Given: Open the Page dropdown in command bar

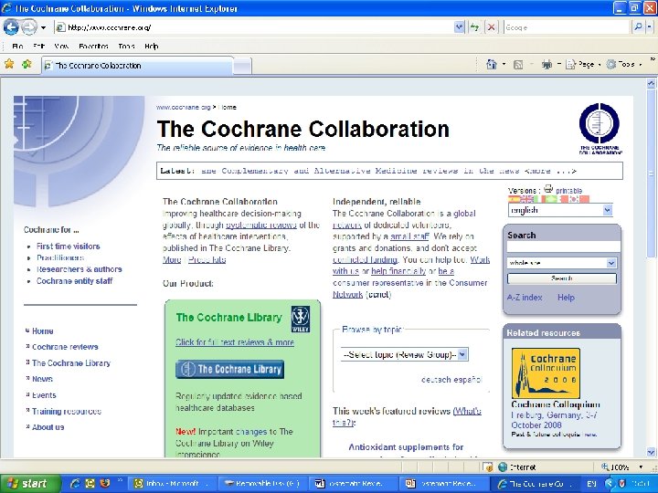Looking at the screenshot, I should click(x=583, y=65).
